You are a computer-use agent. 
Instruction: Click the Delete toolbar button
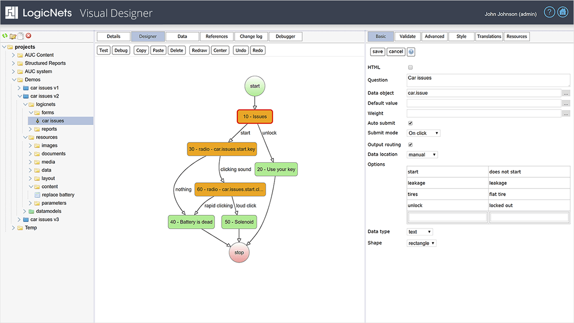tap(177, 50)
